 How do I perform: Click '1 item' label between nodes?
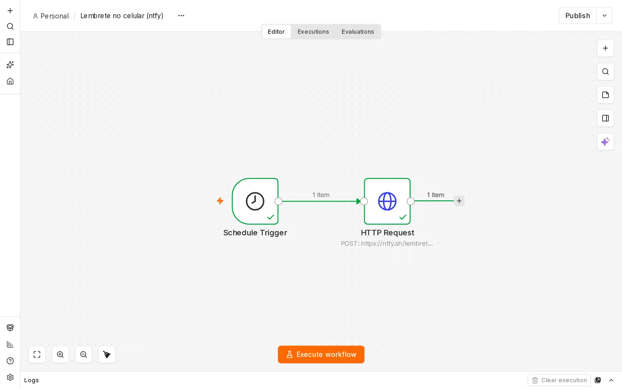click(x=321, y=195)
